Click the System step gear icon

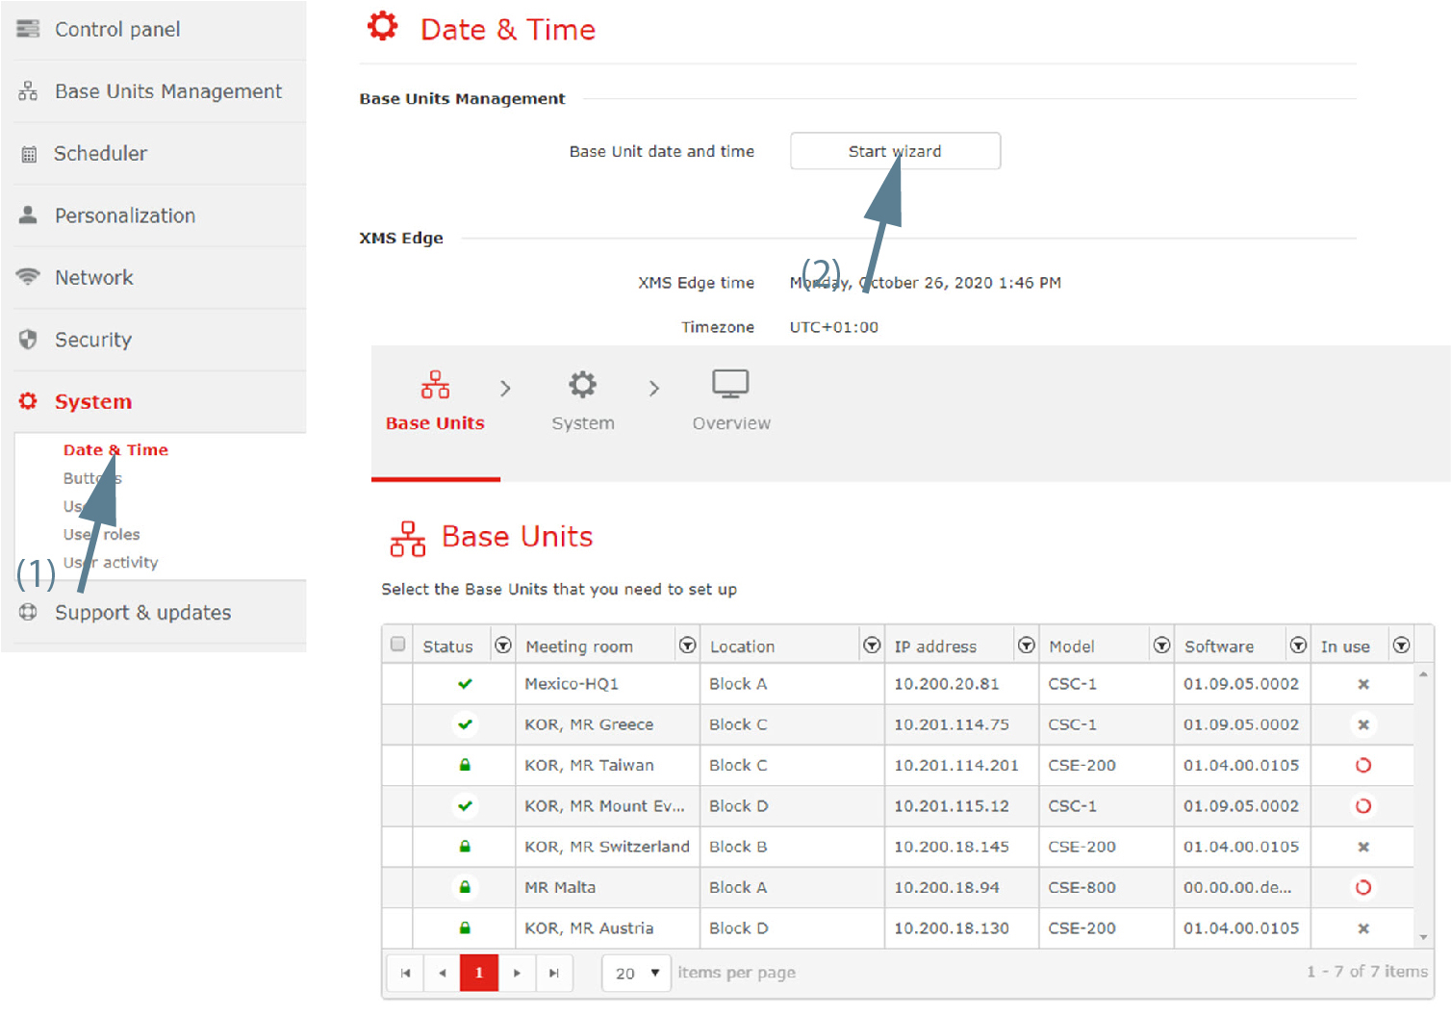pos(582,385)
